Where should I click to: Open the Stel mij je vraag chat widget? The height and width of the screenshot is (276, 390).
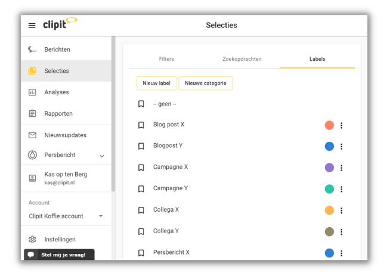click(x=59, y=255)
